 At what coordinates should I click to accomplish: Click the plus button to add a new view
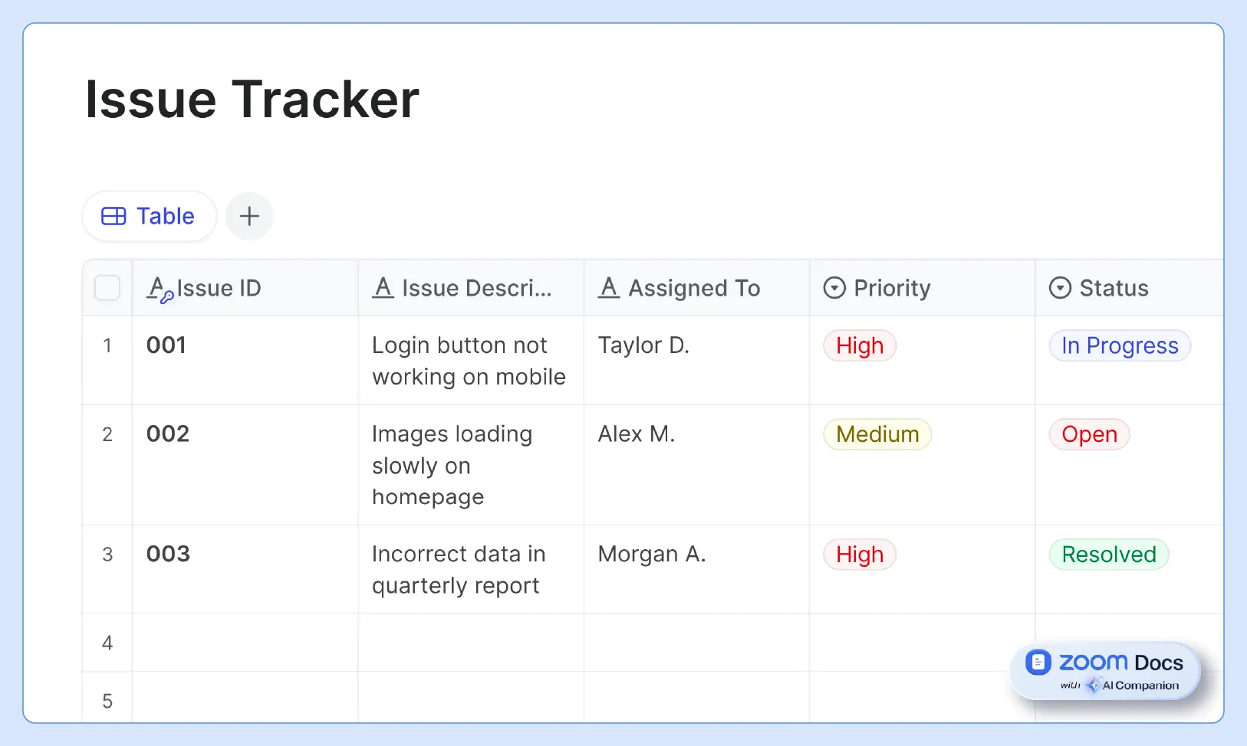[249, 216]
